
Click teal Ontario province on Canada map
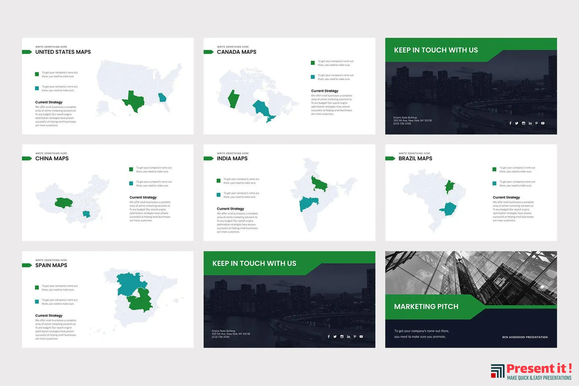click(x=263, y=110)
